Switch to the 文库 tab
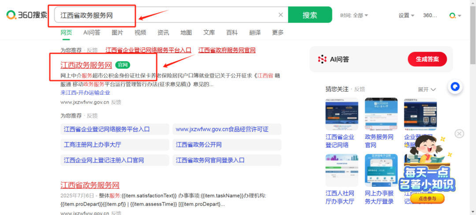476x215 pixels. (x=209, y=33)
